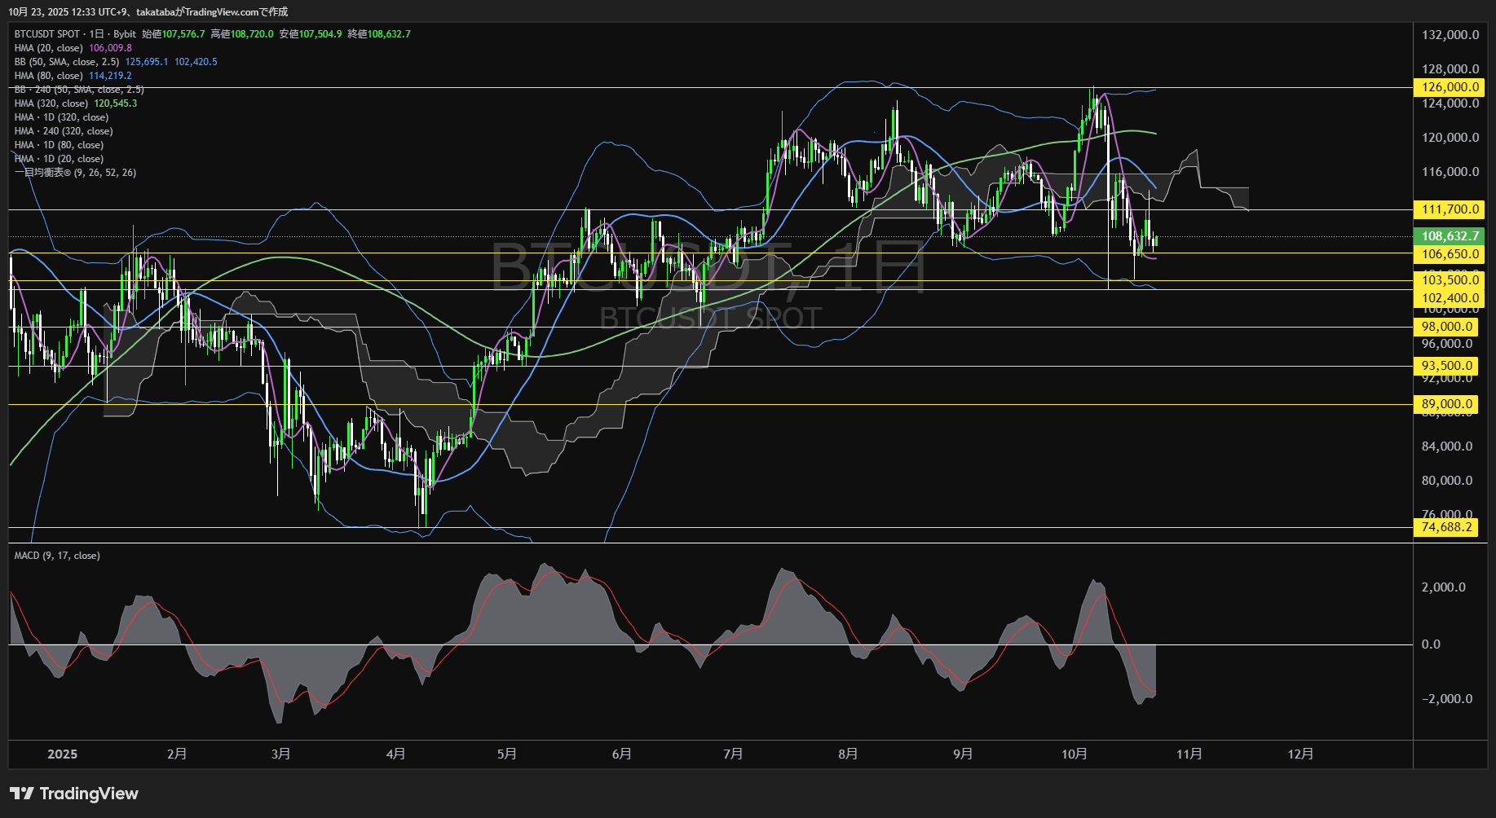Select the HMA (320, close) indicator legend
Screen dimensions: 1496x818
click(x=51, y=103)
